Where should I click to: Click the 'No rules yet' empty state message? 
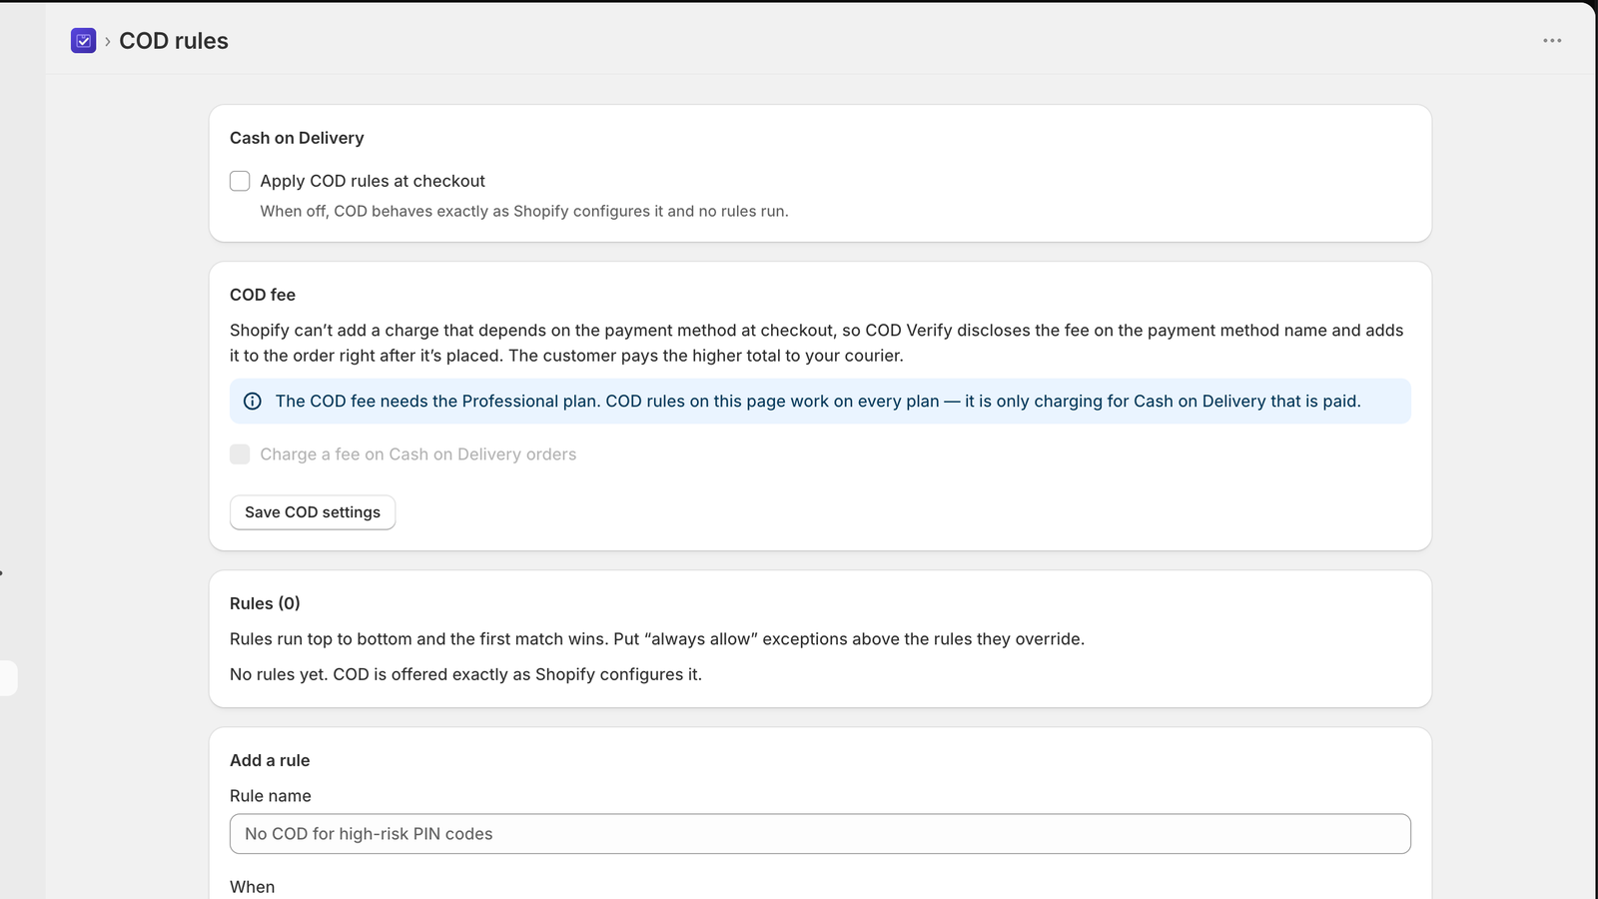pyautogui.click(x=465, y=674)
